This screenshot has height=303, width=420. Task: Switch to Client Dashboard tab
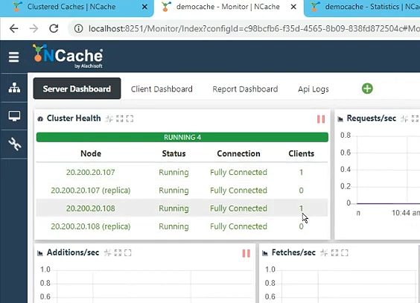pos(162,89)
